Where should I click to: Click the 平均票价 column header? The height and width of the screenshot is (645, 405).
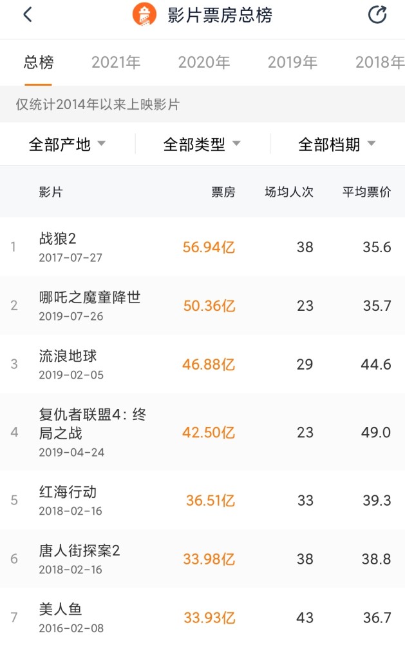coord(366,192)
